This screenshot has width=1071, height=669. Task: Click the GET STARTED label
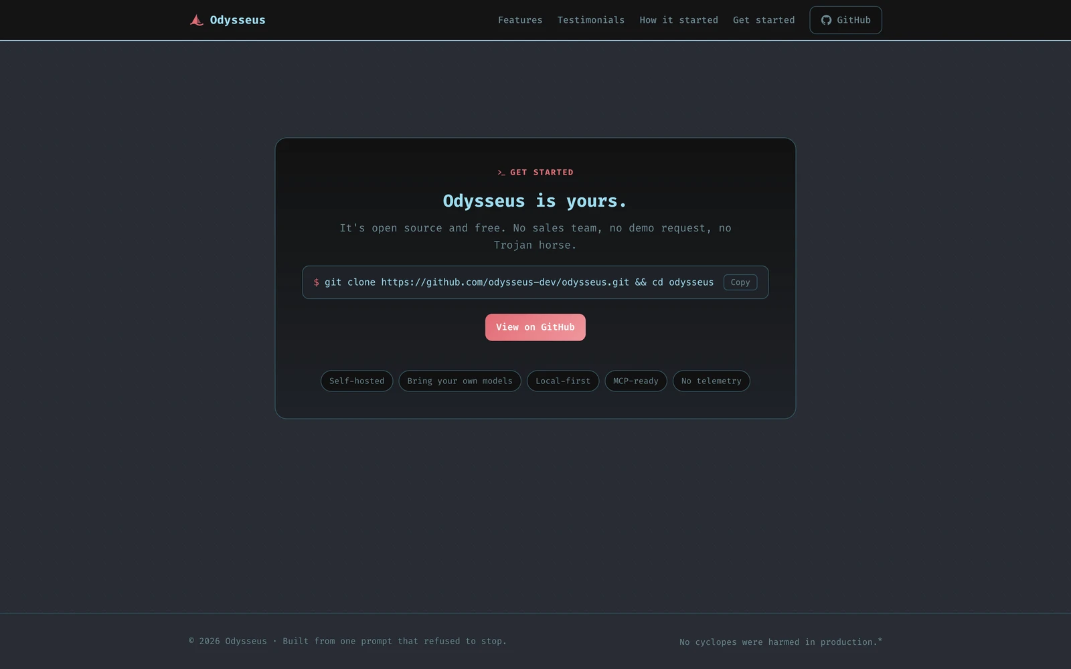click(542, 173)
